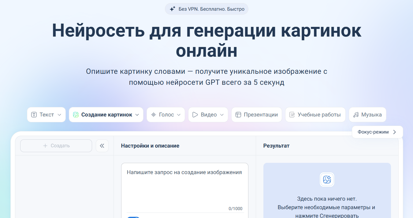
Task: Click the music note icon on Музыка
Action: 356,115
